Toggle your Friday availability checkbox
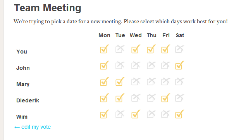Image resolution: width=234 pixels, height=140 pixels. pos(166,49)
